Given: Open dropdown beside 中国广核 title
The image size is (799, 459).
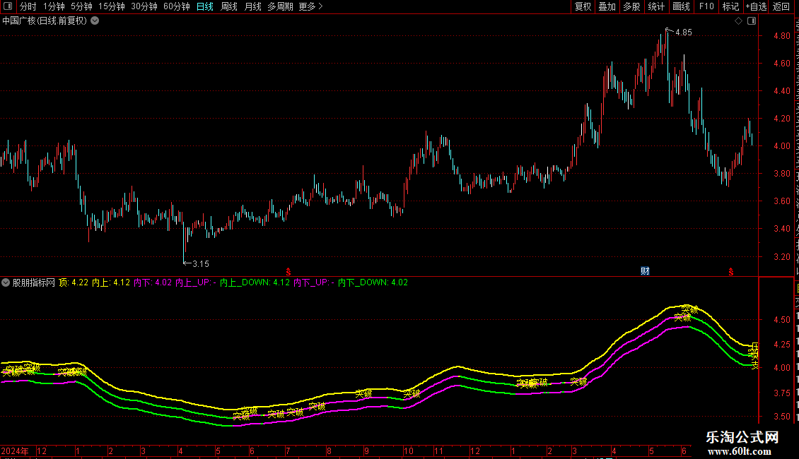Looking at the screenshot, I should pyautogui.click(x=95, y=21).
